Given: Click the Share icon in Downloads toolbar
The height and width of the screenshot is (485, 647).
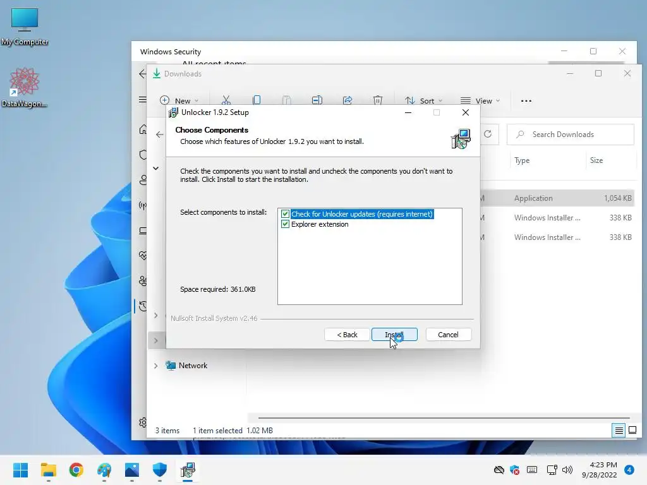Looking at the screenshot, I should (348, 100).
